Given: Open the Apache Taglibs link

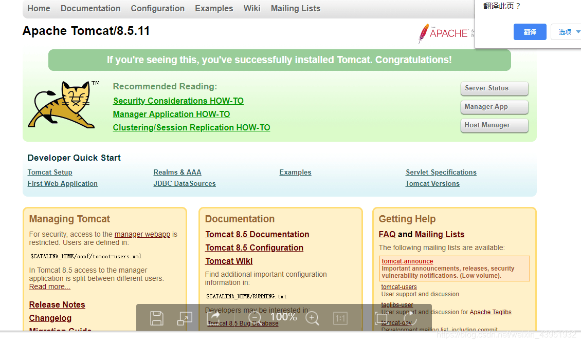Looking at the screenshot, I should (x=491, y=312).
